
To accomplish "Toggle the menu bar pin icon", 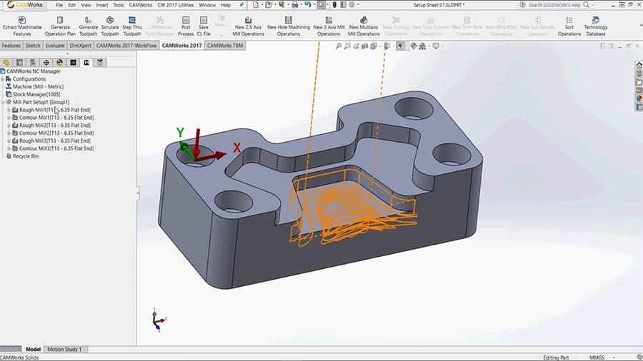I will click(x=241, y=5).
